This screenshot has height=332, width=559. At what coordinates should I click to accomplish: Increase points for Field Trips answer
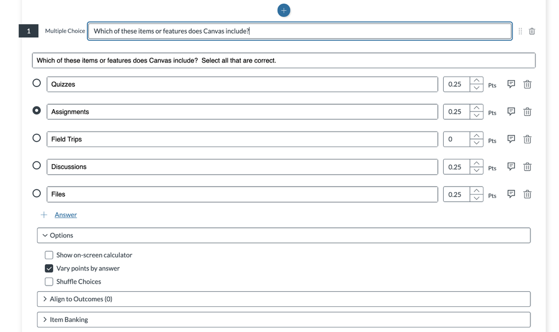pos(476,135)
